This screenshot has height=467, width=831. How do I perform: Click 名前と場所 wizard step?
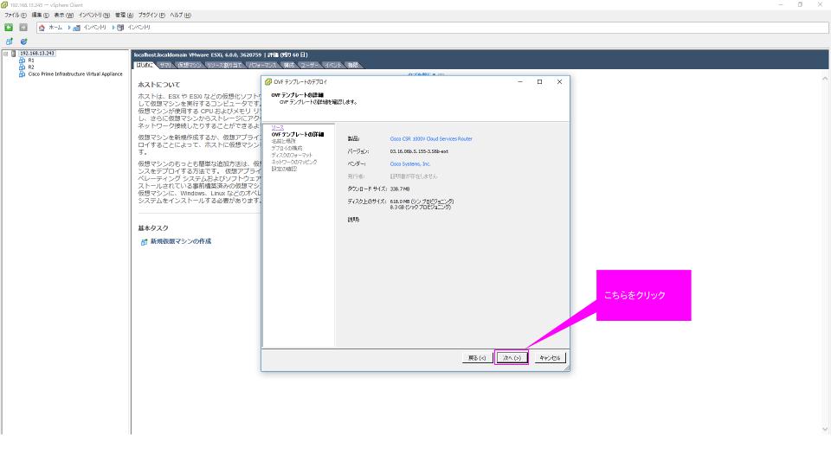[284, 141]
